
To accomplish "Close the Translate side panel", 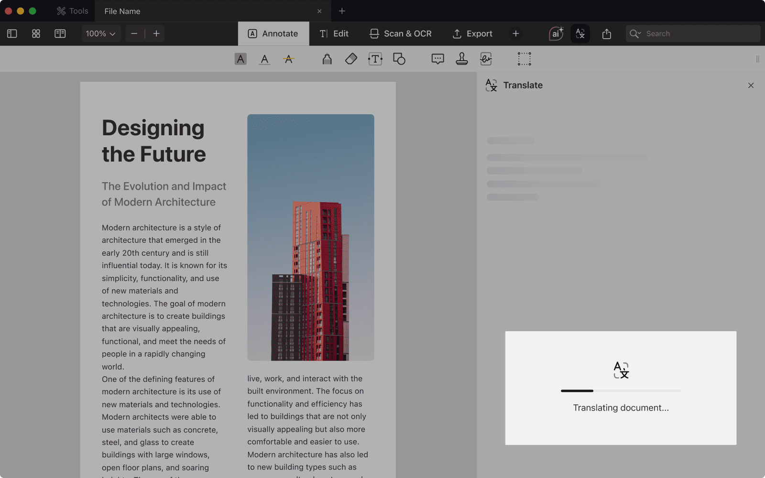I will click(x=751, y=85).
